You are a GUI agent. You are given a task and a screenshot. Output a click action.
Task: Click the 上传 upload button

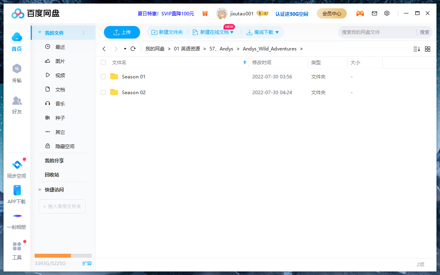point(122,32)
